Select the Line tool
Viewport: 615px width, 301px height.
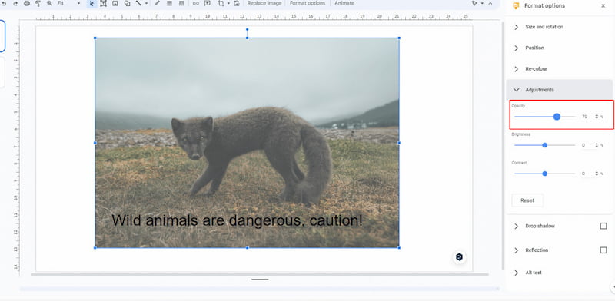138,3
